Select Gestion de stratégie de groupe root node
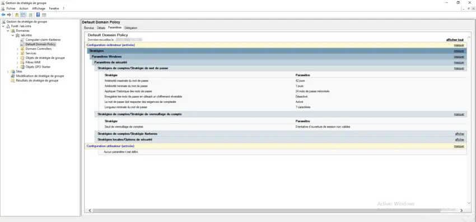 (26, 22)
